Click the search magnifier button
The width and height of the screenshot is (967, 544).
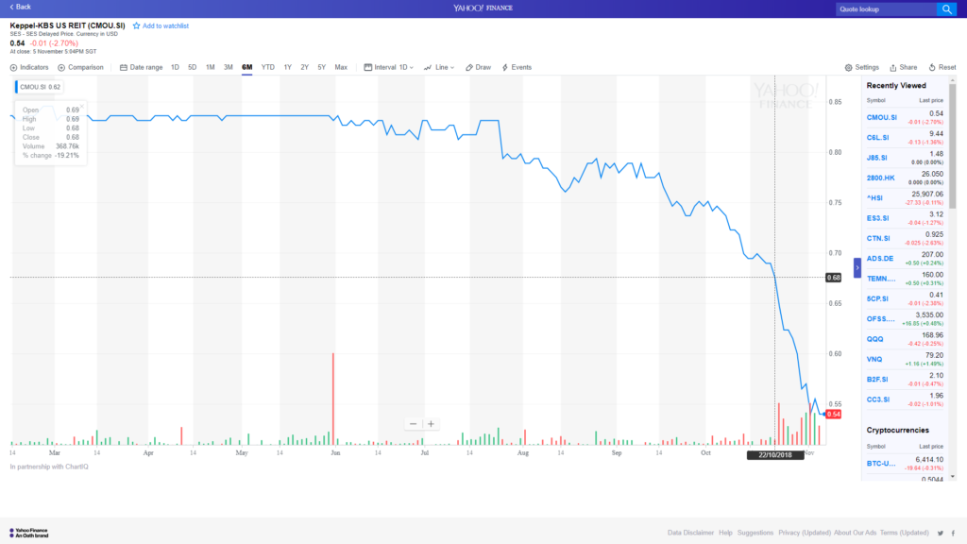946,9
